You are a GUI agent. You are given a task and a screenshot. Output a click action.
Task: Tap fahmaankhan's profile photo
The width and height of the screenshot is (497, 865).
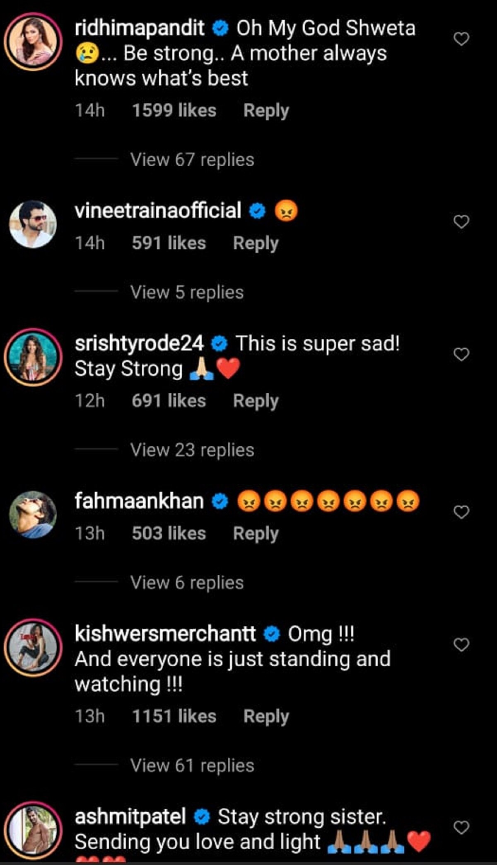(33, 515)
